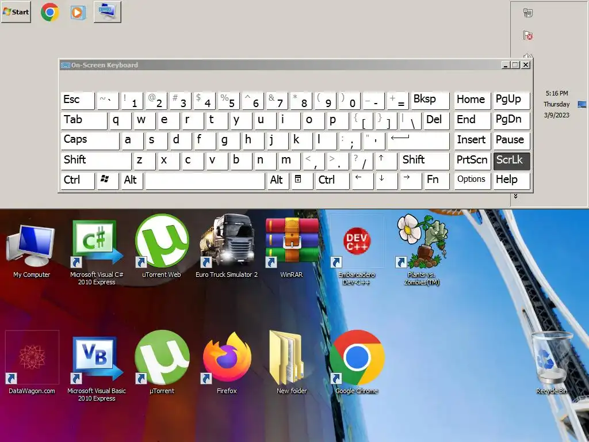Click the On-Screen Keyboard title bar
589x442 pixels.
pos(280,65)
